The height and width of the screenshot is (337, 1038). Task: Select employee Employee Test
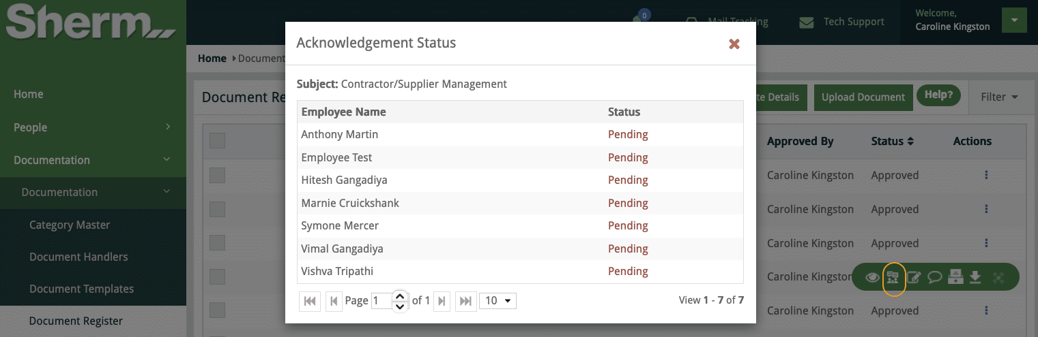(x=336, y=157)
